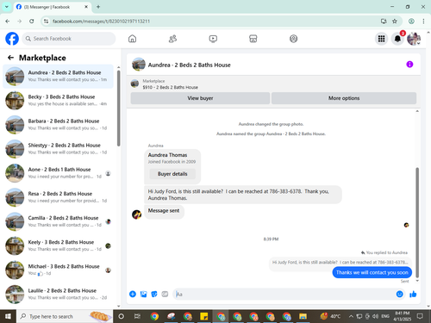Open the Marketplace storefront icon

click(x=253, y=39)
